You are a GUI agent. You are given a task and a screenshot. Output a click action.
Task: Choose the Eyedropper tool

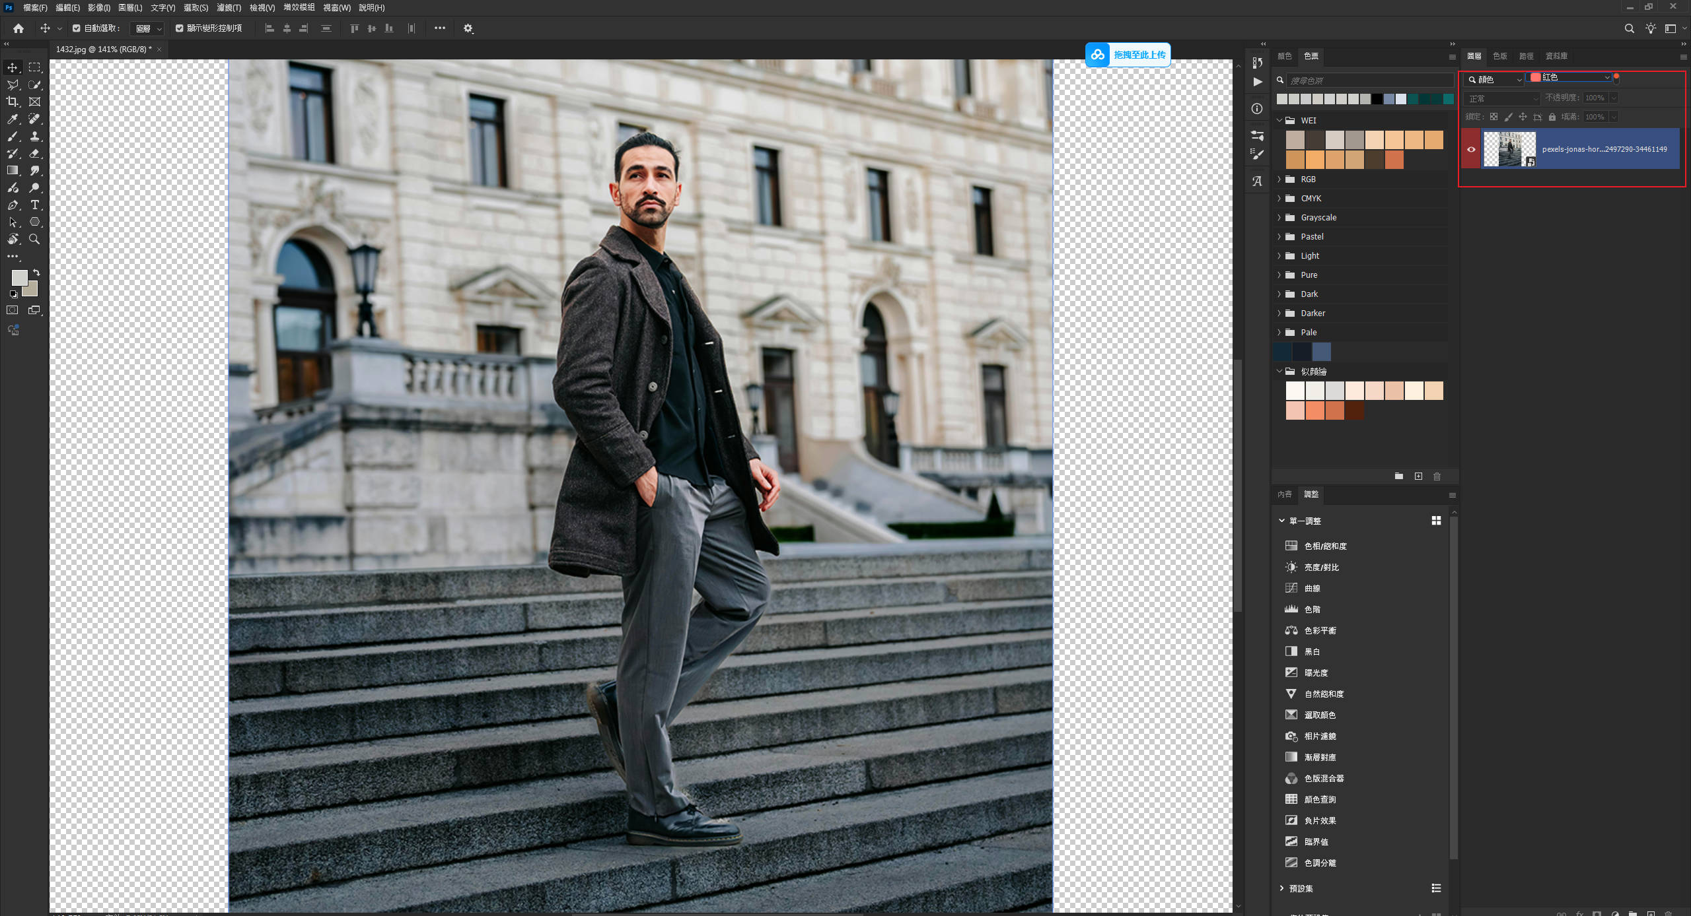click(x=13, y=119)
